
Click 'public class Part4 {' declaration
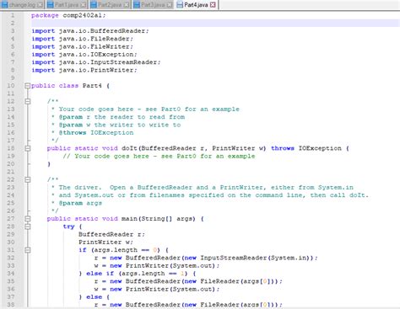[x=70, y=86]
